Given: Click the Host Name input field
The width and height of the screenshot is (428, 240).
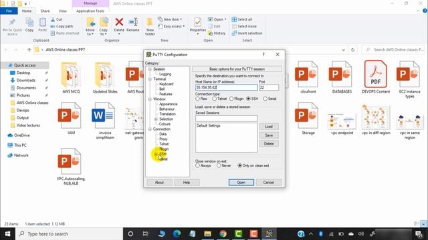Looking at the screenshot, I should [x=226, y=87].
